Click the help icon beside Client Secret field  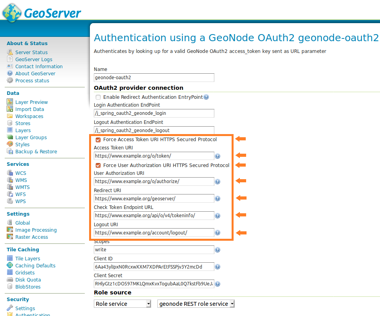(x=217, y=284)
